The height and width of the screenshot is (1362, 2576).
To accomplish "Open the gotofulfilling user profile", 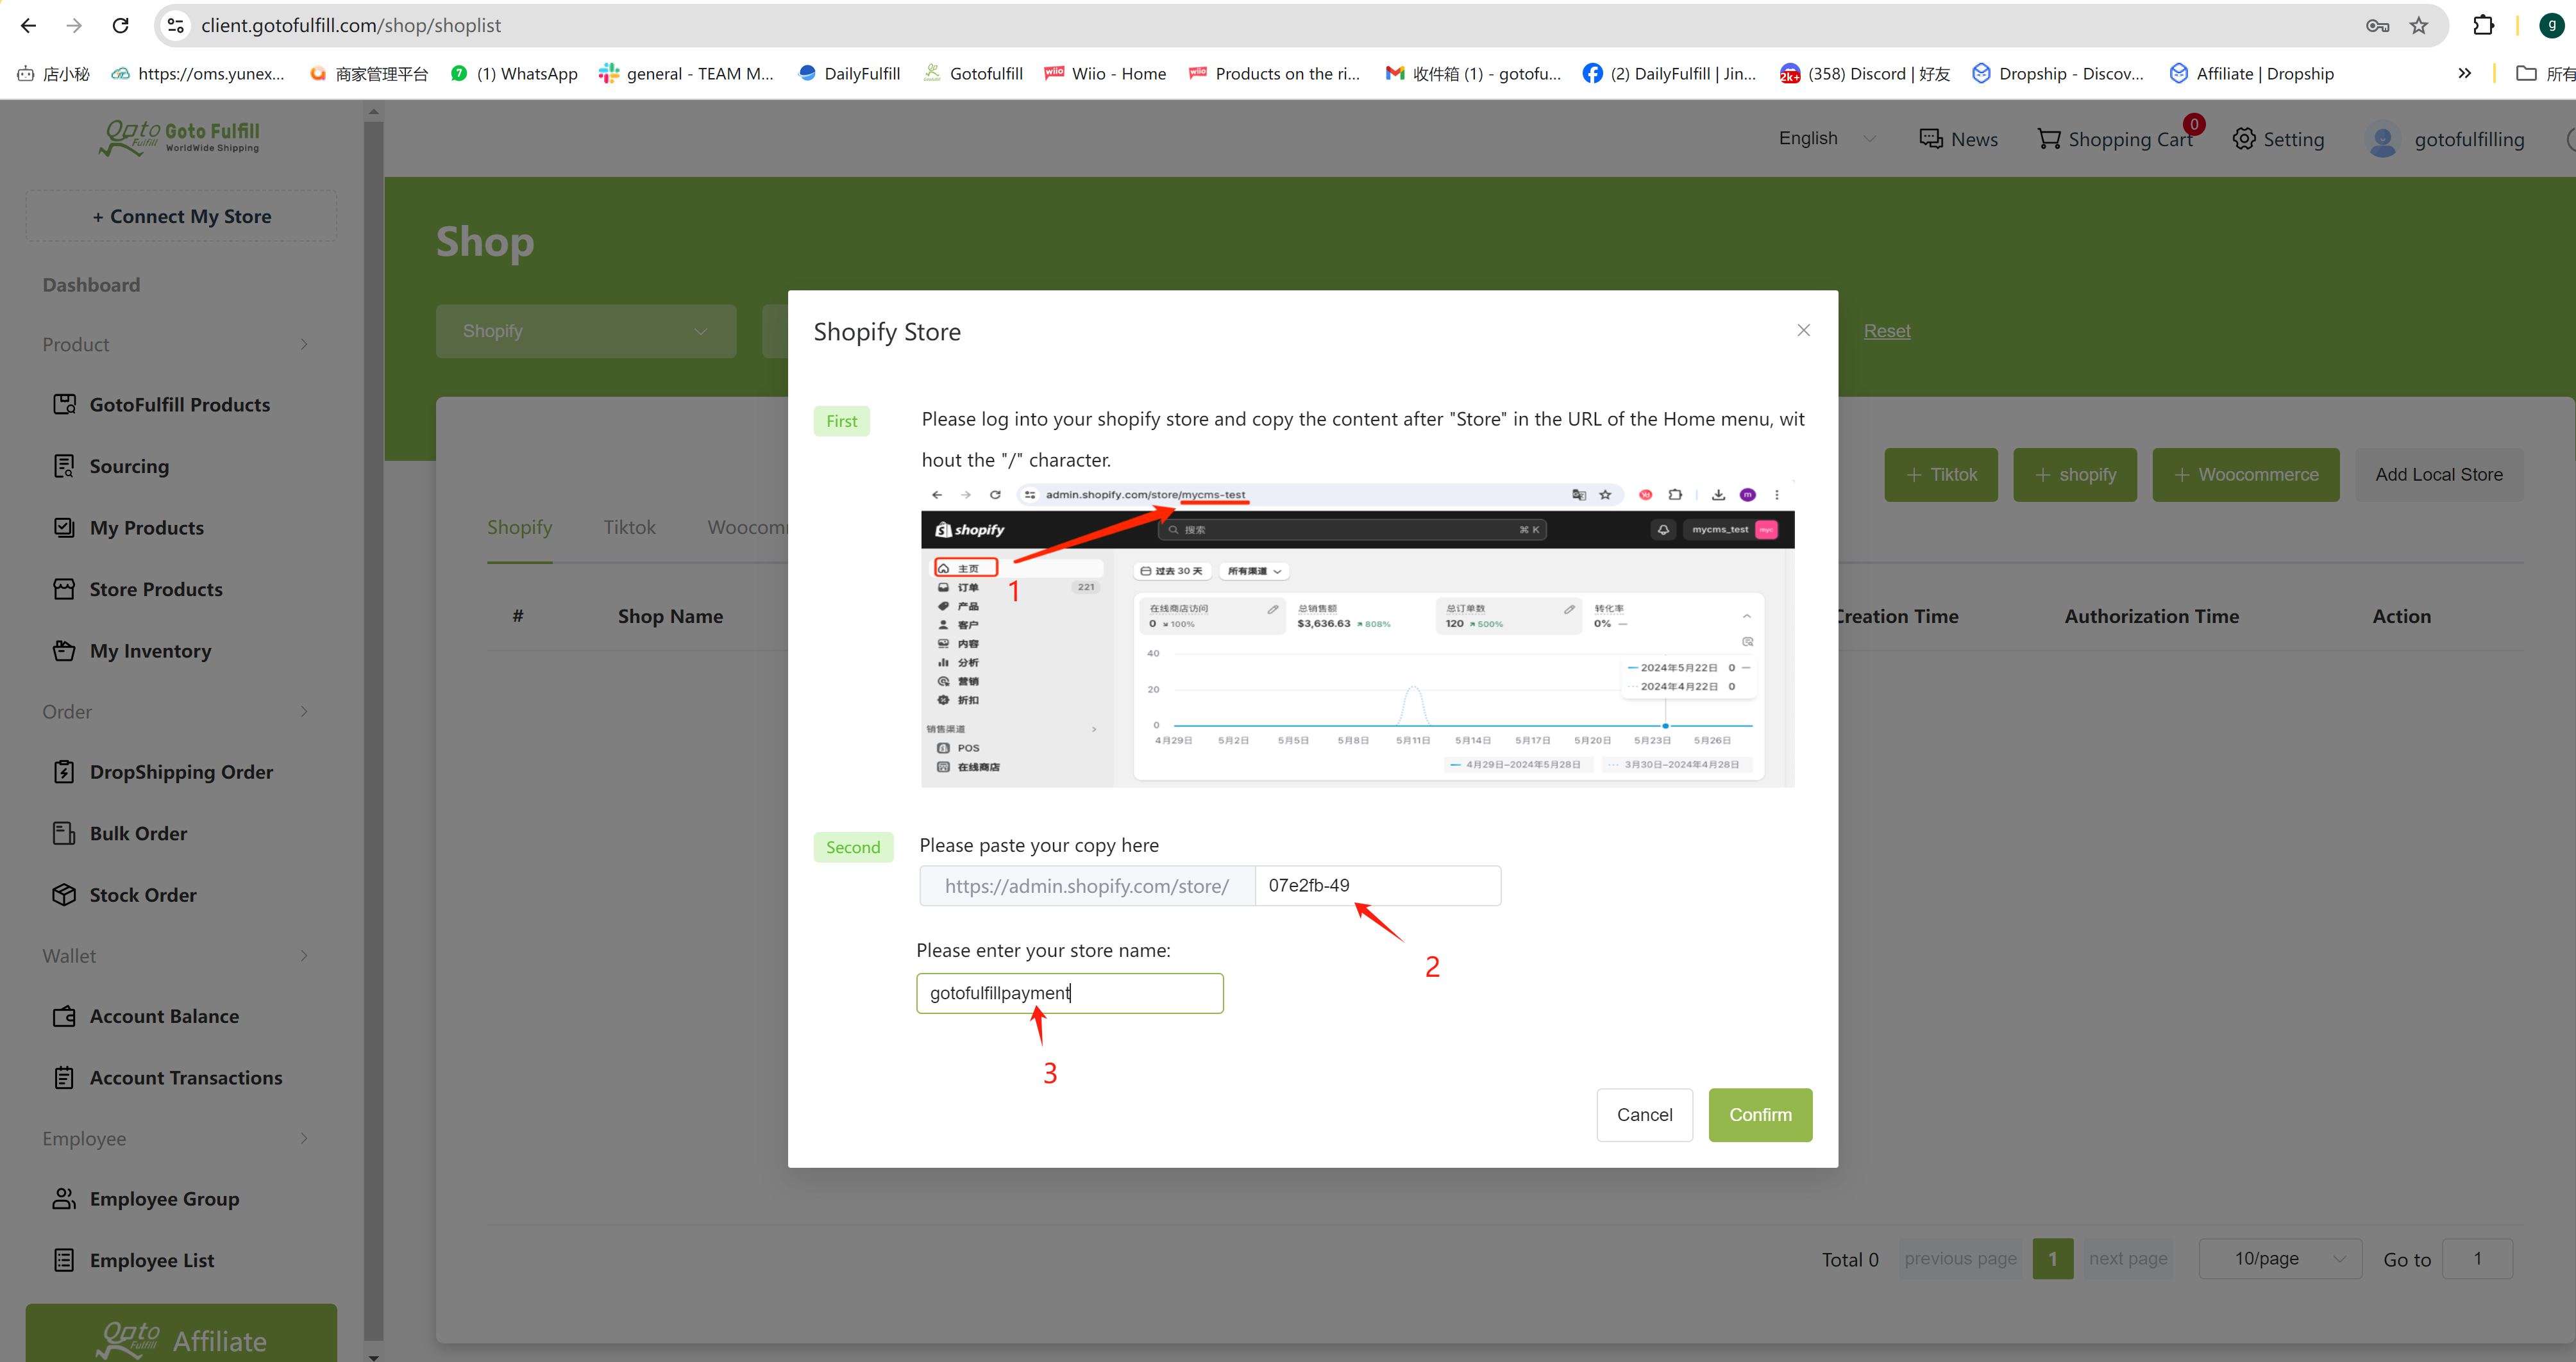I will tap(2446, 139).
